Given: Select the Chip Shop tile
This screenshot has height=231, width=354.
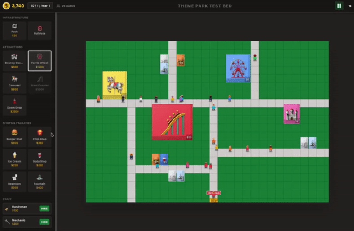Looking at the screenshot, I should click(x=40, y=136).
